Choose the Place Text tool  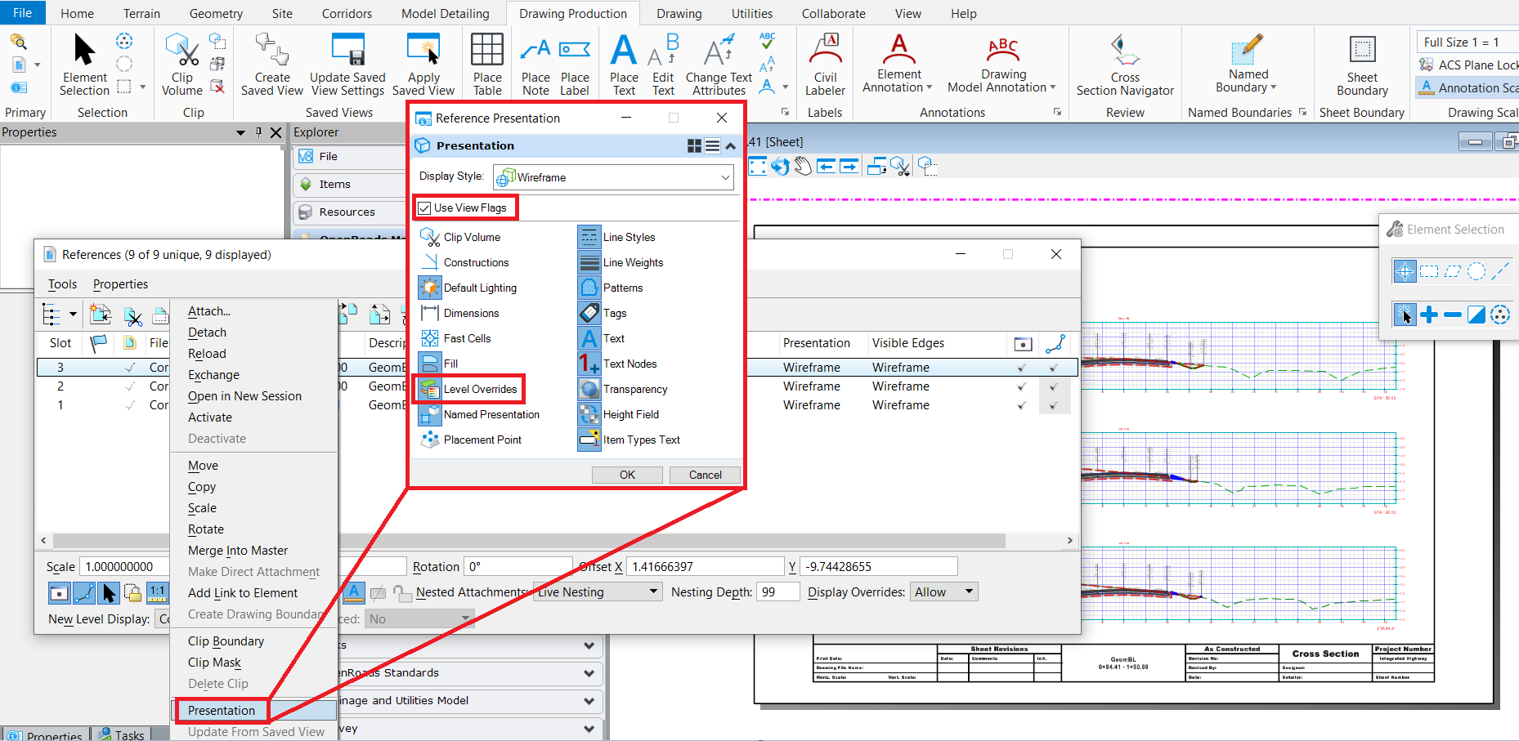tap(624, 64)
